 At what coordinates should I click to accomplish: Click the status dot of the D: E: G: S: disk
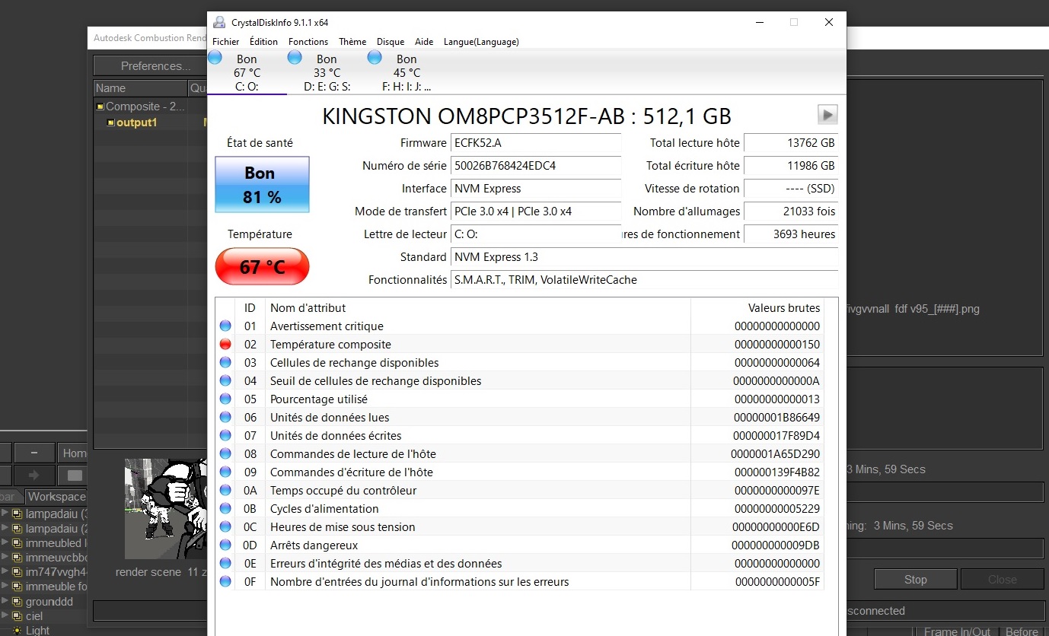(x=295, y=58)
